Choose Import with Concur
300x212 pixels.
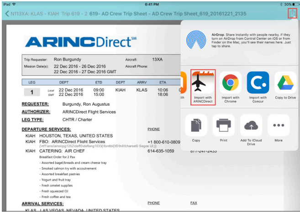coord(258,87)
